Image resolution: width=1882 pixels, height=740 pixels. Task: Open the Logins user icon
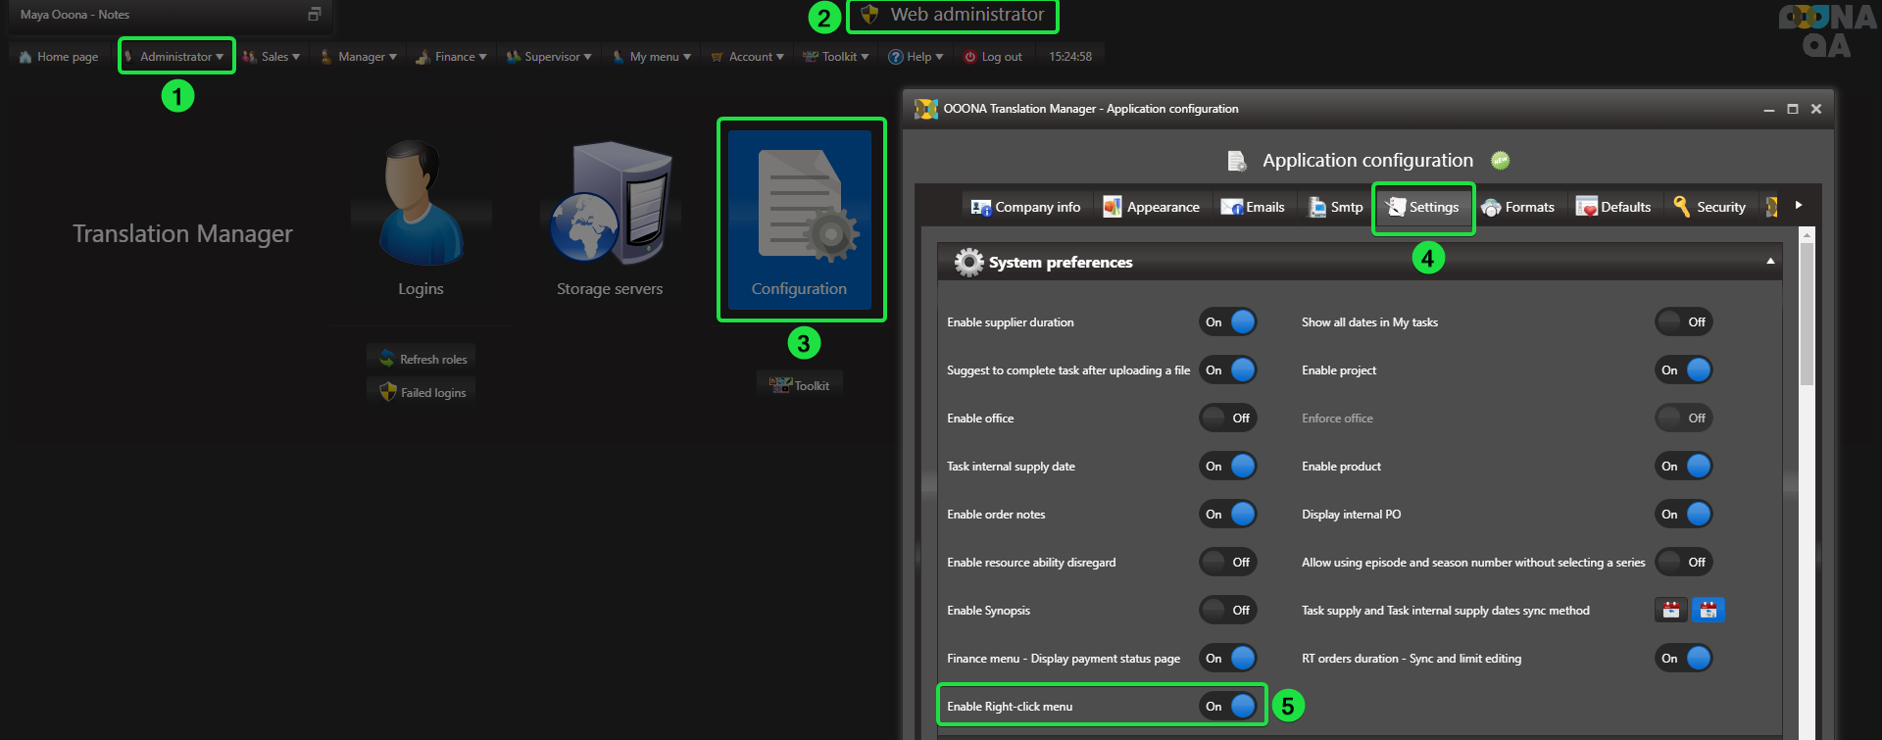pos(421,206)
